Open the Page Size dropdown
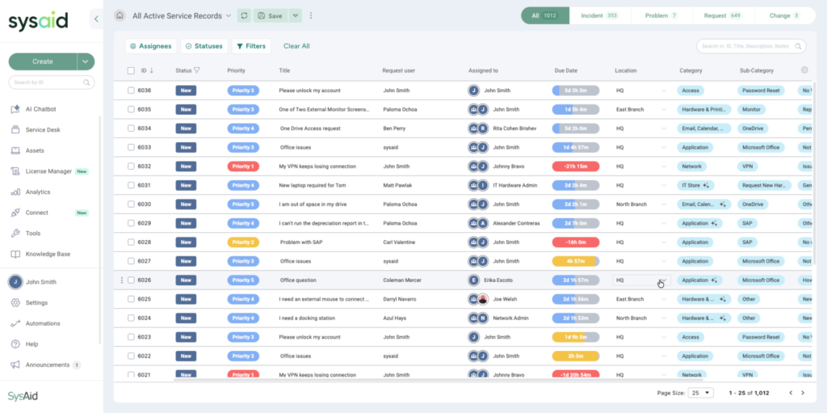Viewport: 827px width, 413px height. click(x=700, y=393)
